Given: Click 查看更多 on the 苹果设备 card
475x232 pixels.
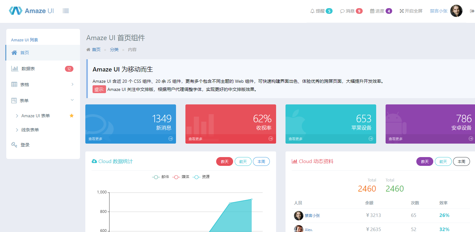Looking at the screenshot, I should (296, 139).
